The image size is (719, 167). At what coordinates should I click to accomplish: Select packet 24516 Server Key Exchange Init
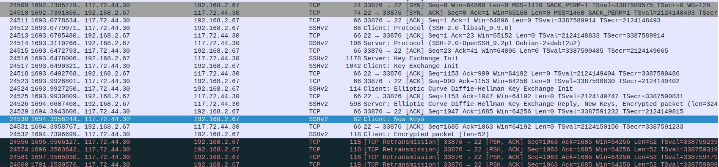(359, 59)
